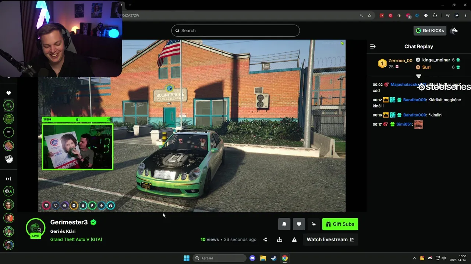Open File Explorer from taskbar
Screen dimensions: 471x264
(x=263, y=258)
